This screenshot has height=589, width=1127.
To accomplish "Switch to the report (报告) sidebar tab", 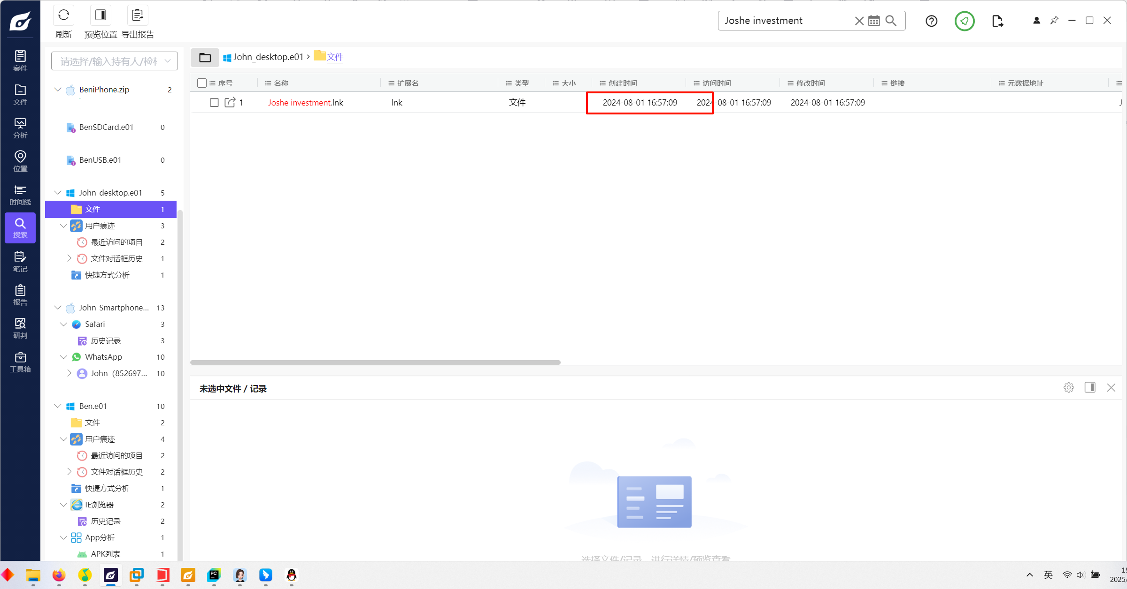I will tap(20, 295).
